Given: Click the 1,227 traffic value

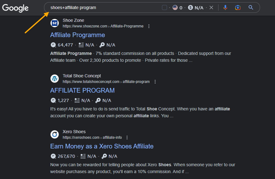Looking at the screenshot, I should [63, 100].
